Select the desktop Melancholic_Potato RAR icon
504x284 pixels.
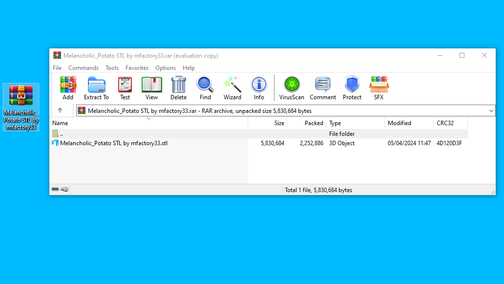pos(21,107)
